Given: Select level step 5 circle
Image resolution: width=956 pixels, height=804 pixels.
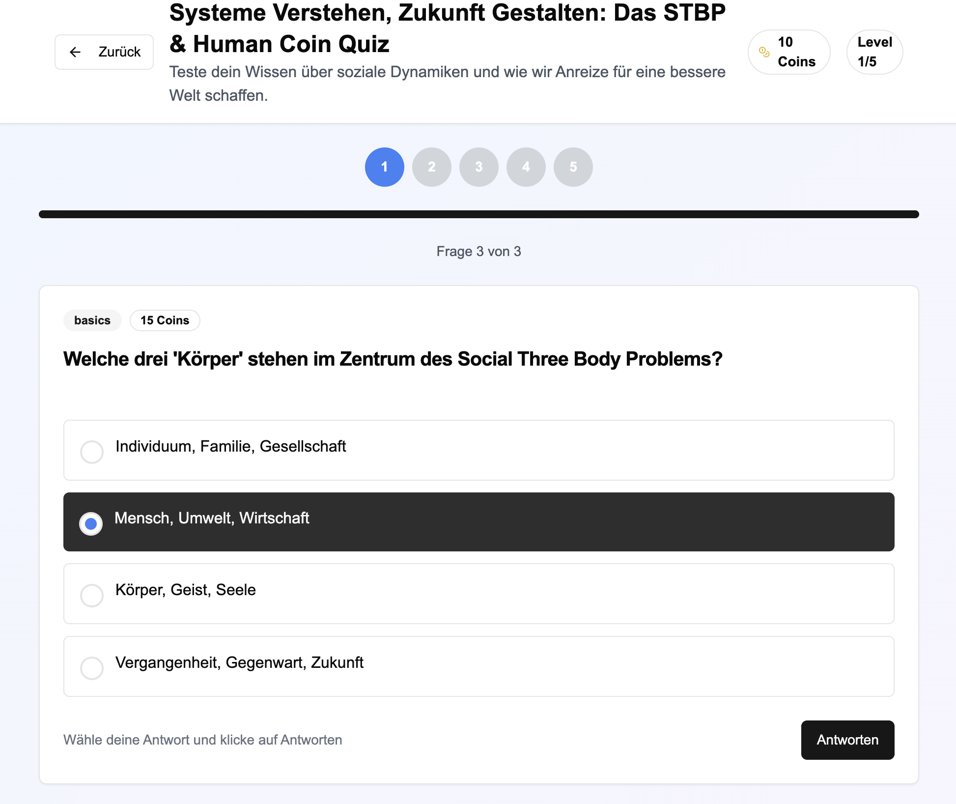Looking at the screenshot, I should 573,167.
